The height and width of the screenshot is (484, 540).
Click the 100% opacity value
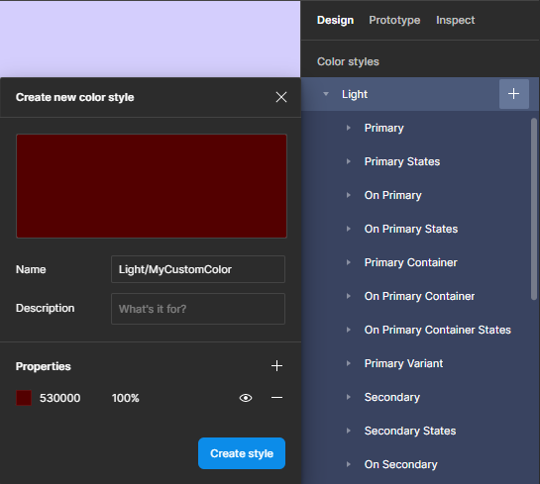[x=126, y=398]
